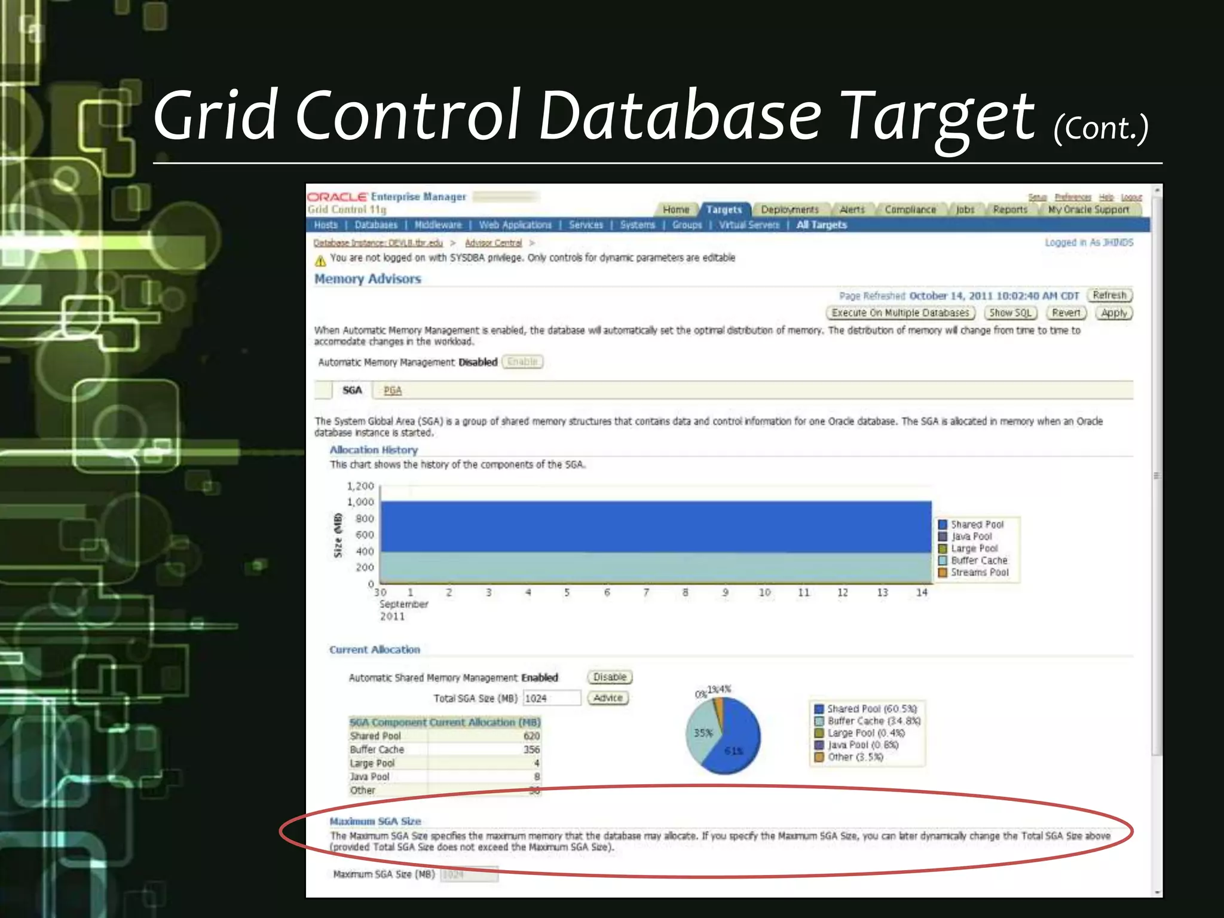Open the Preferences link
Screen dimensions: 1224x918
pyautogui.click(x=1073, y=197)
